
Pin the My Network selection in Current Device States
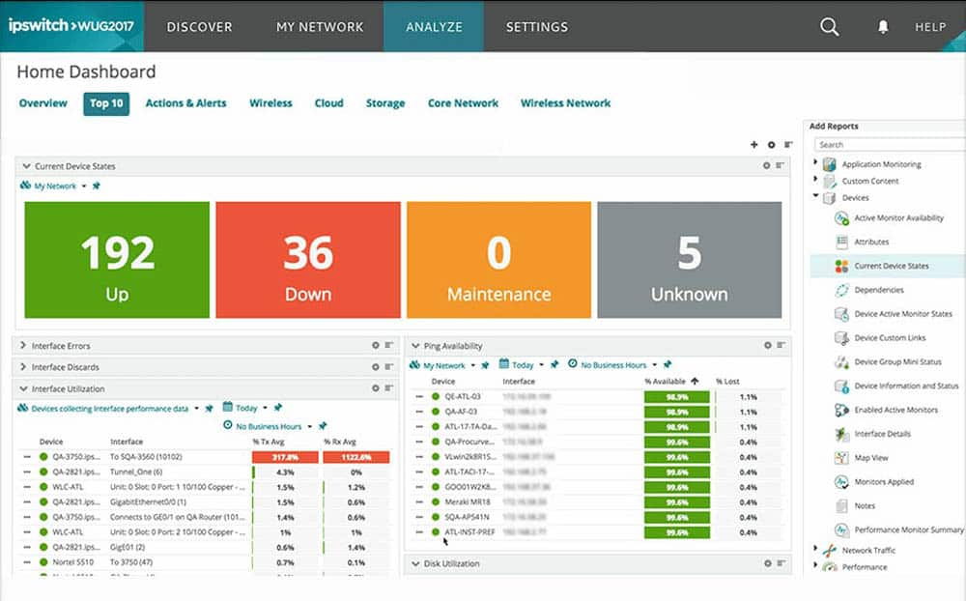coord(96,186)
